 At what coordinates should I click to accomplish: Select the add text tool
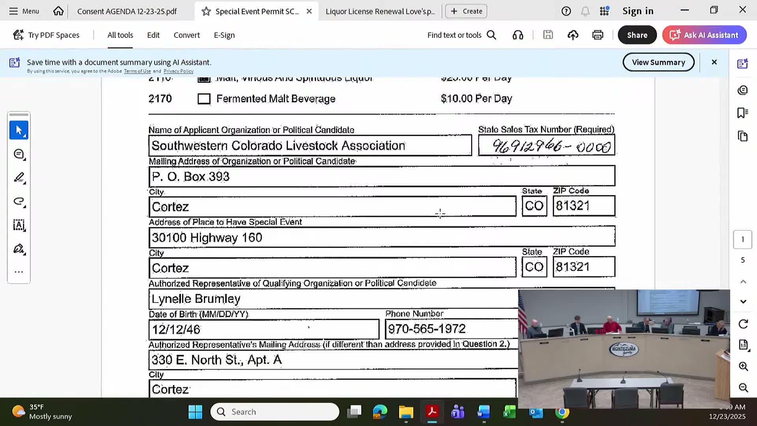point(19,225)
